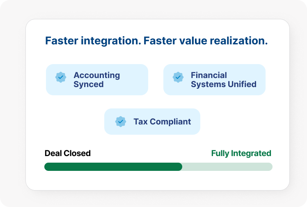Select the Tax Compliant label text

pyautogui.click(x=162, y=122)
